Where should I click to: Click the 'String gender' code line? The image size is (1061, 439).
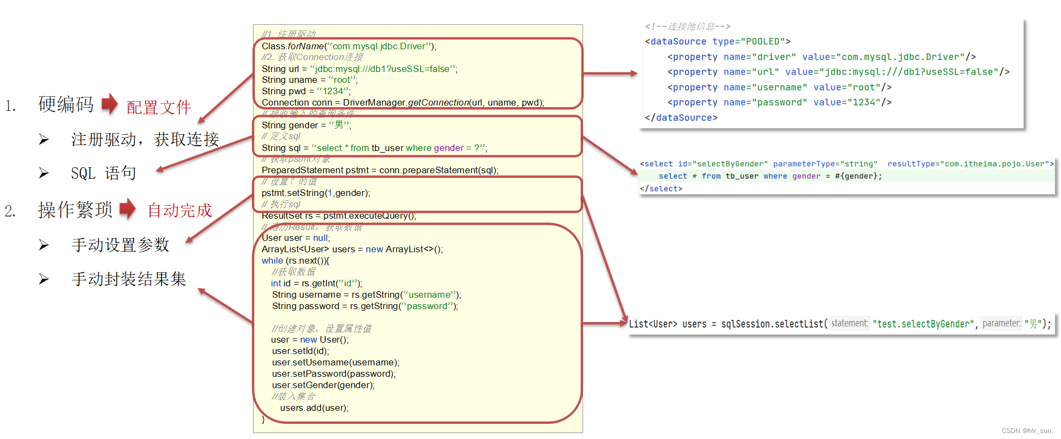point(306,125)
